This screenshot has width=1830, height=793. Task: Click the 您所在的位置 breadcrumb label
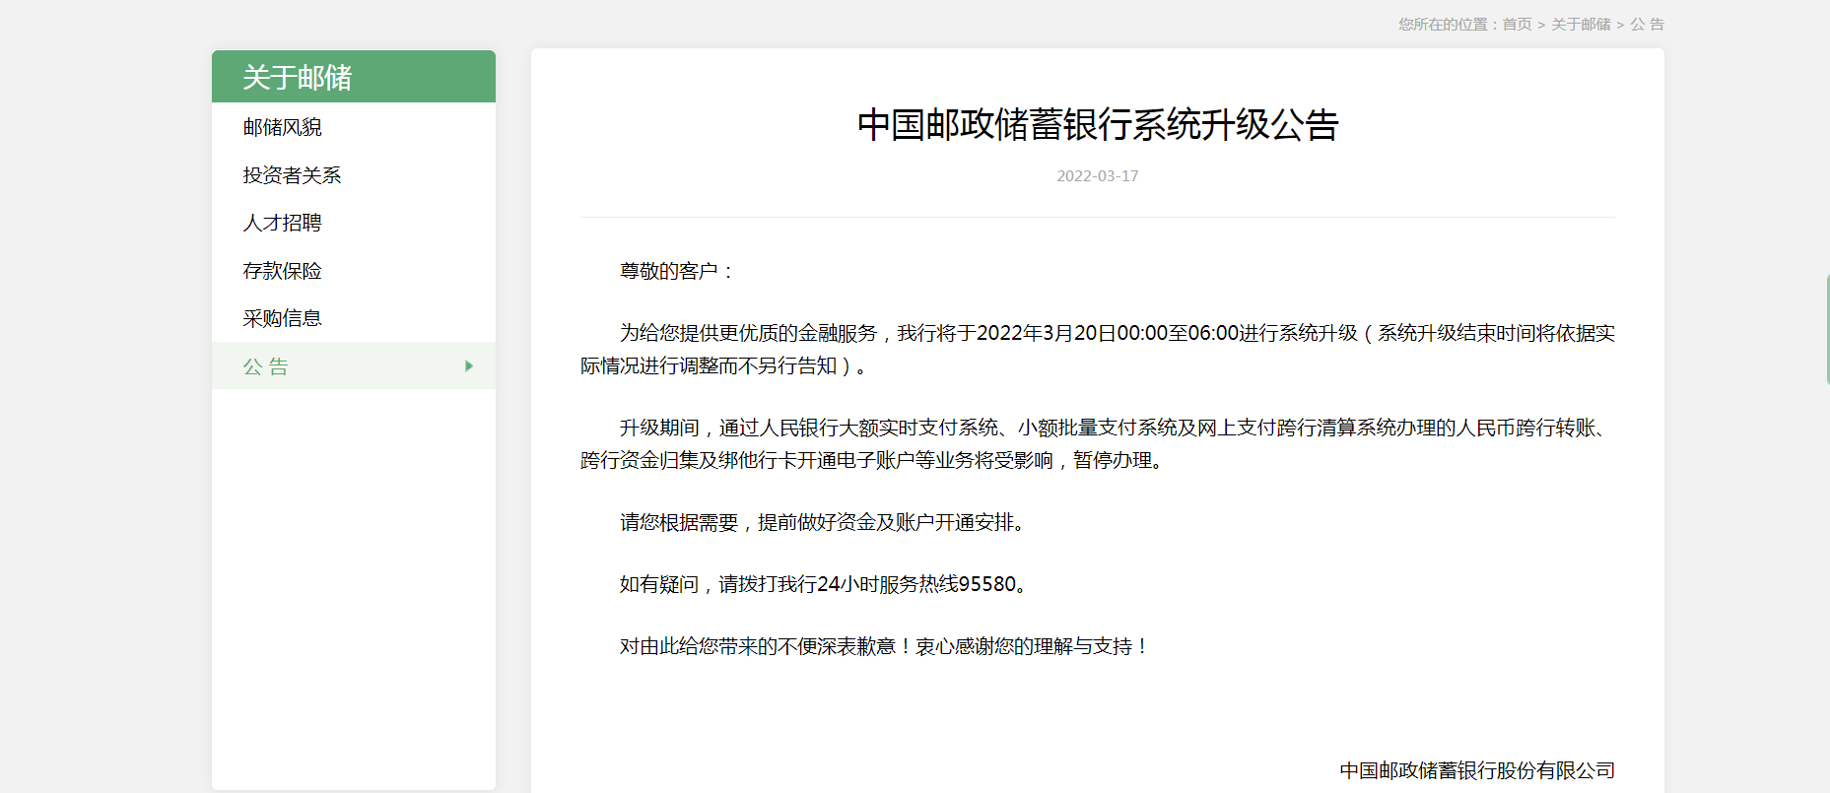click(x=1448, y=25)
